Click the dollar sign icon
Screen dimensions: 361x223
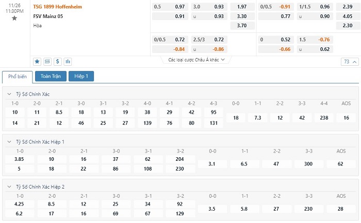(58, 62)
